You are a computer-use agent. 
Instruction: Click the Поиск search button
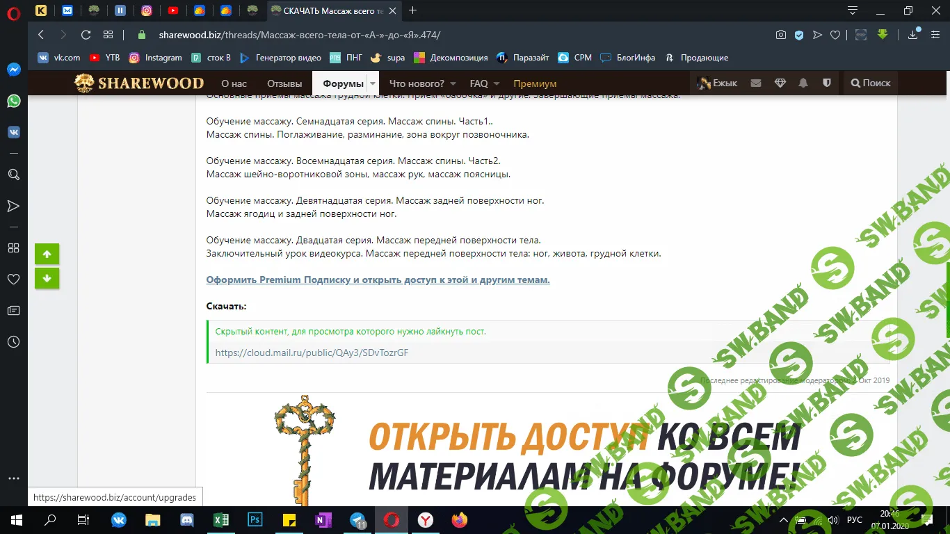pyautogui.click(x=870, y=83)
